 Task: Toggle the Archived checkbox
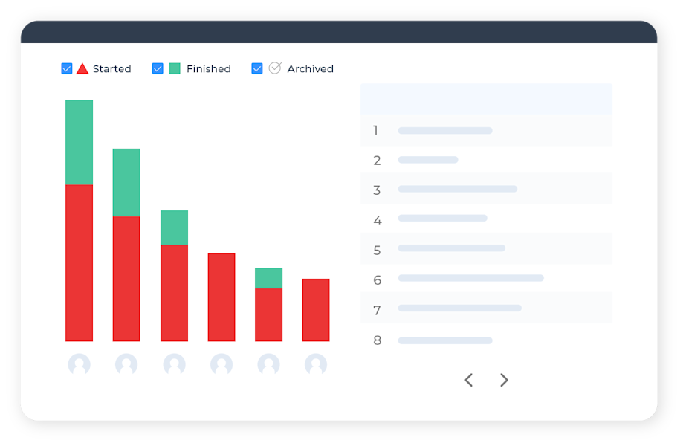tap(257, 69)
